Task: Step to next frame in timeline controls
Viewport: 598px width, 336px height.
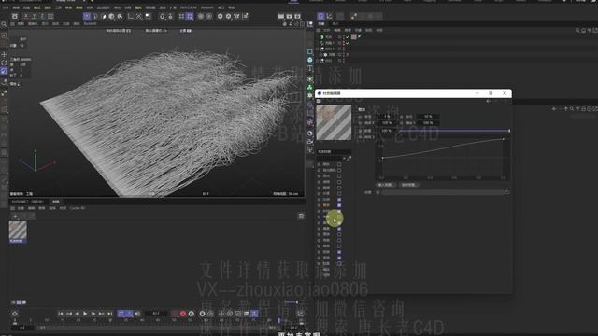Action: click(x=93, y=314)
